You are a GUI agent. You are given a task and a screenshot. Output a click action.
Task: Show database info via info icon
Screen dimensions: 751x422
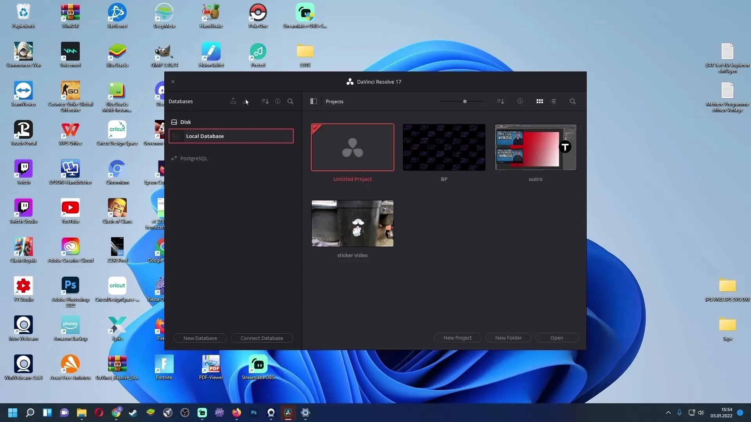click(x=278, y=101)
